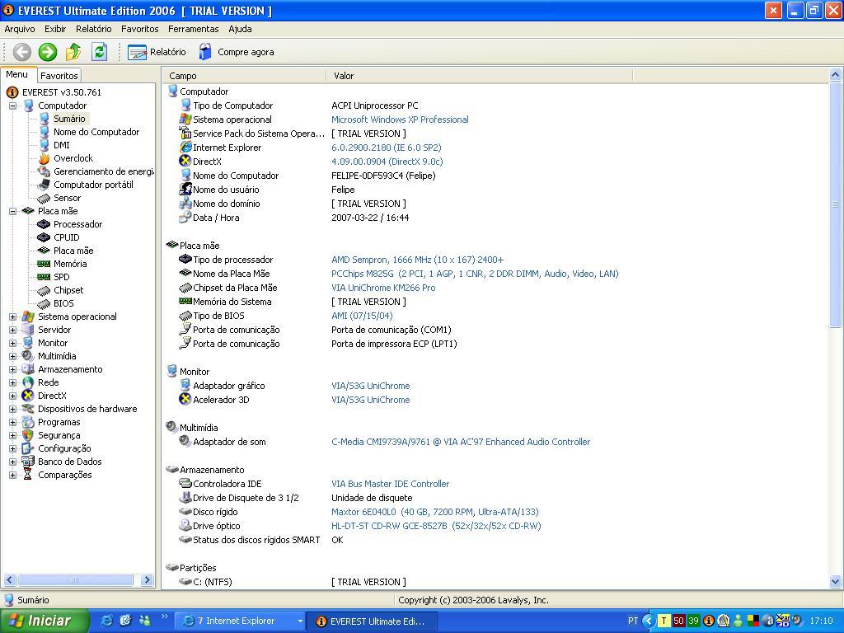Open the PCChips M825G motherboard link
Viewport: 844px width, 633px height.
pyautogui.click(x=475, y=274)
